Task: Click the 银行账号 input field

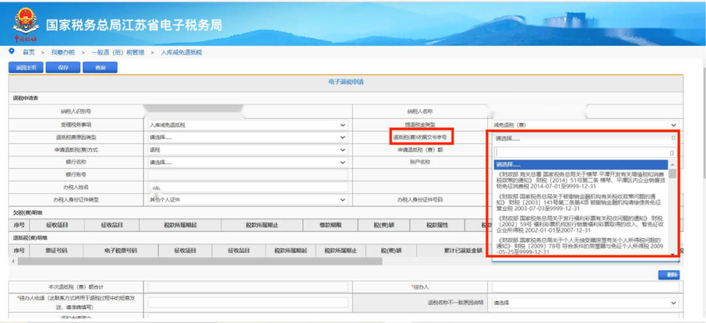Action: point(248,175)
